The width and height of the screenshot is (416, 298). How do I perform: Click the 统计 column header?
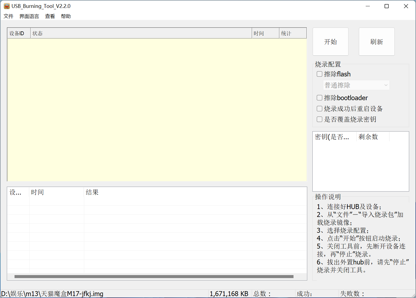click(292, 33)
